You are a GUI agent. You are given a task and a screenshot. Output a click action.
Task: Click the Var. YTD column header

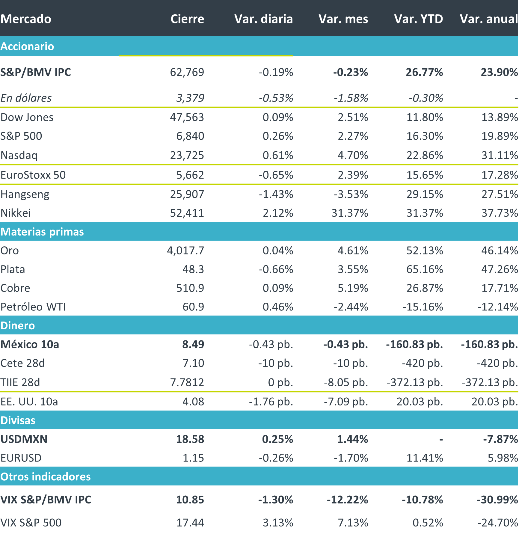click(418, 19)
